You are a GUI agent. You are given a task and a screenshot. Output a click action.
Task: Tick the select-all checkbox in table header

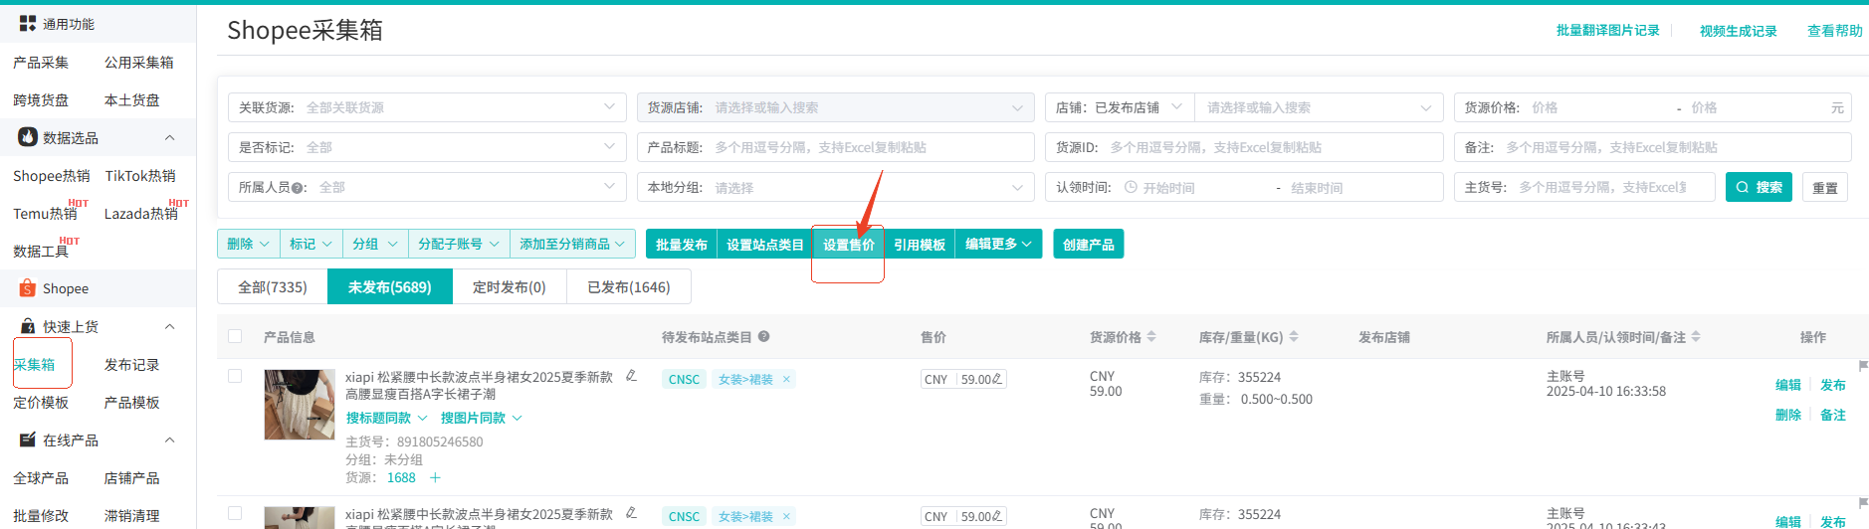(235, 336)
